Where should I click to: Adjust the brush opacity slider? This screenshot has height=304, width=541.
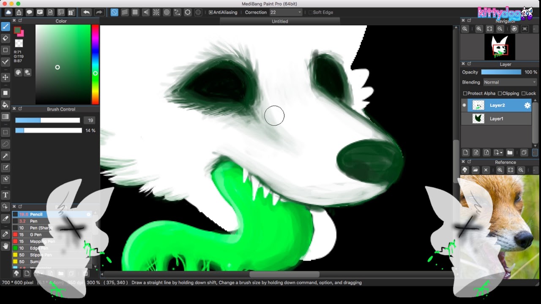[x=48, y=130]
